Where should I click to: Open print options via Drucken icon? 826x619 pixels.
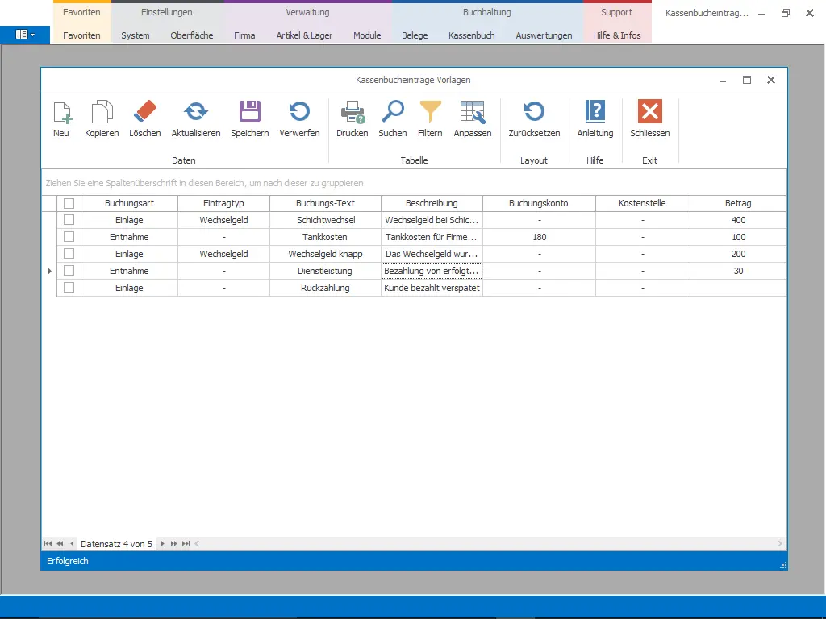(x=353, y=113)
